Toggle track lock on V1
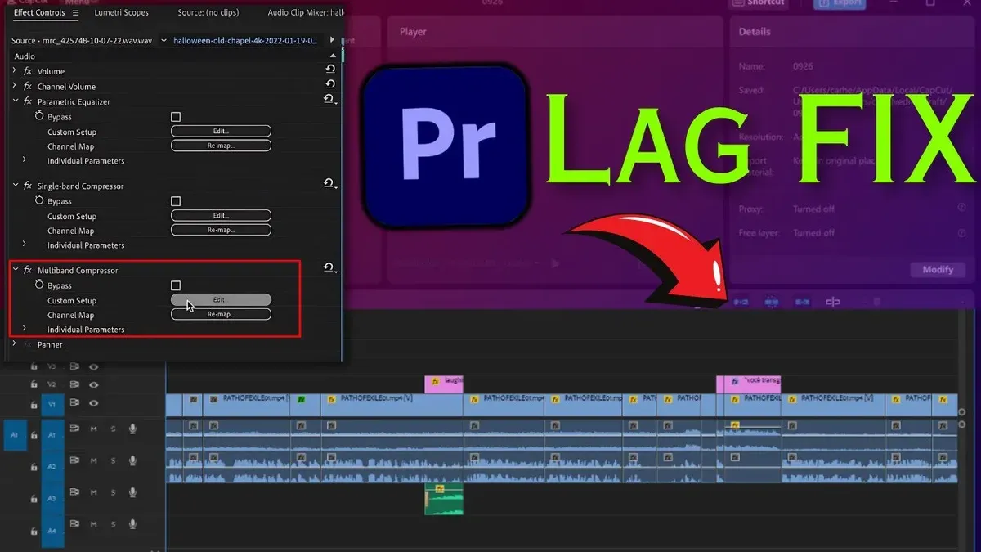The width and height of the screenshot is (981, 552). tap(34, 403)
